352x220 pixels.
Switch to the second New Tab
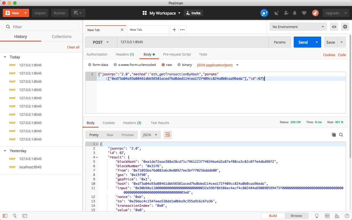(x=148, y=30)
